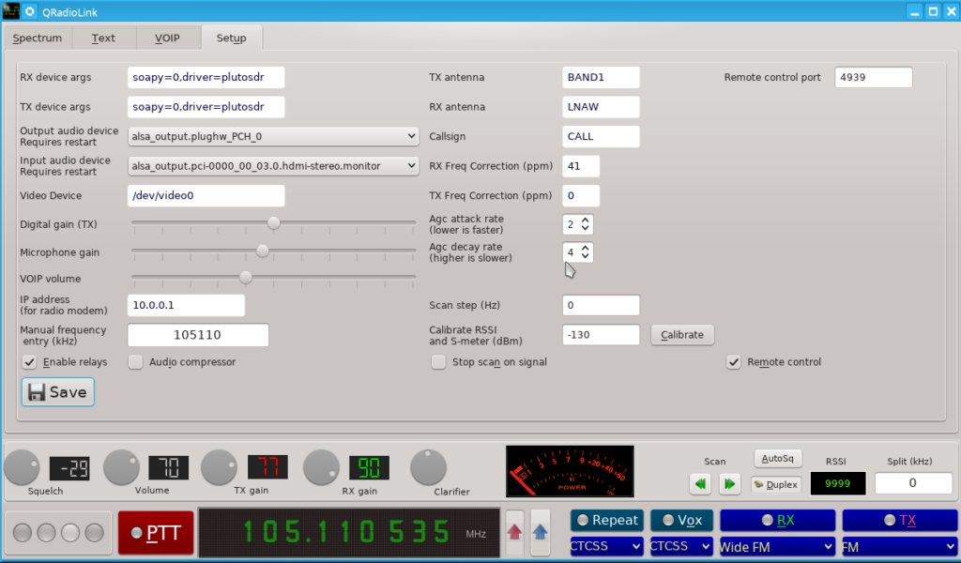This screenshot has height=563, width=961.
Task: Open the VOIP tab
Action: coord(167,38)
